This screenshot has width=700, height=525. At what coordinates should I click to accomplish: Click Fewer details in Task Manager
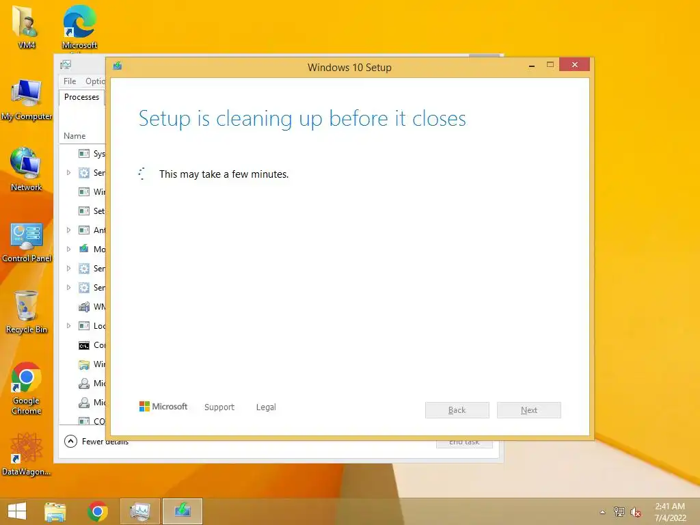pos(96,441)
